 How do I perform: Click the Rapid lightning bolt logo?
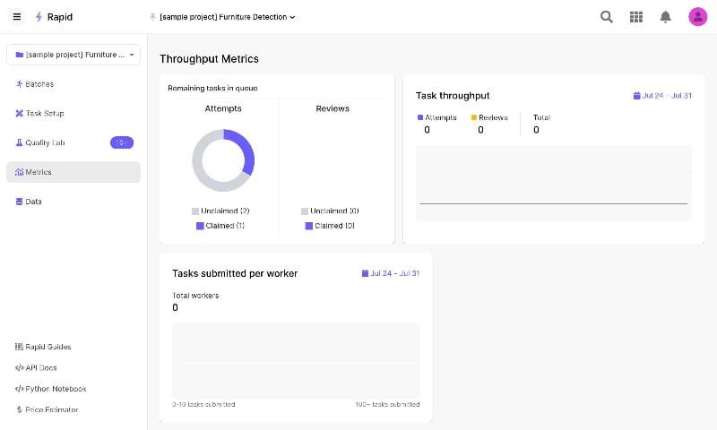click(39, 17)
